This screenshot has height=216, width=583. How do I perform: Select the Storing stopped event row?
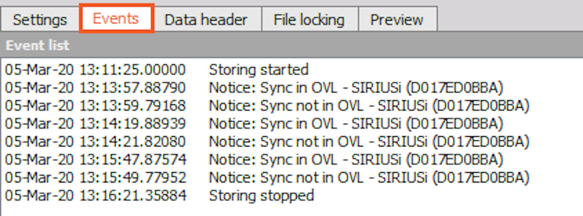coord(291,195)
